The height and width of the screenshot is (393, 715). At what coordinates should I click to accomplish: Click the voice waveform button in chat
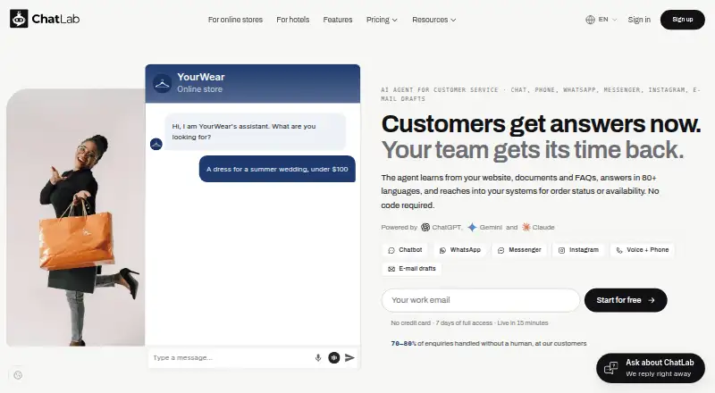click(x=334, y=358)
